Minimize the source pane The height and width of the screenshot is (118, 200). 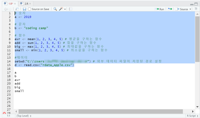[192, 5]
